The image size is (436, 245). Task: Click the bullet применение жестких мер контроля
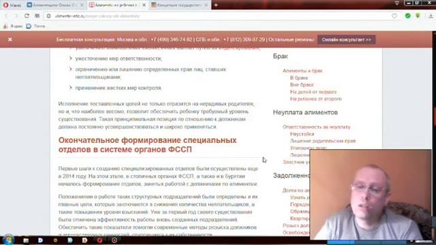coord(119,88)
